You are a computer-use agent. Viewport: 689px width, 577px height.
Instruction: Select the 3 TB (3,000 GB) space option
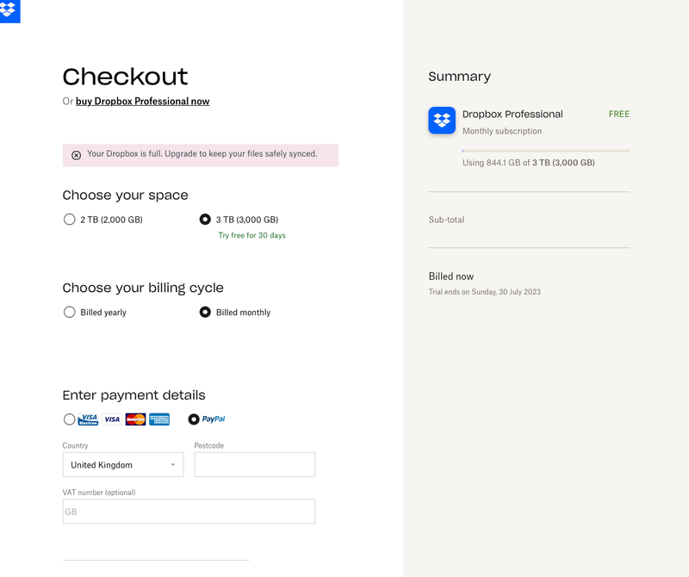tap(205, 220)
